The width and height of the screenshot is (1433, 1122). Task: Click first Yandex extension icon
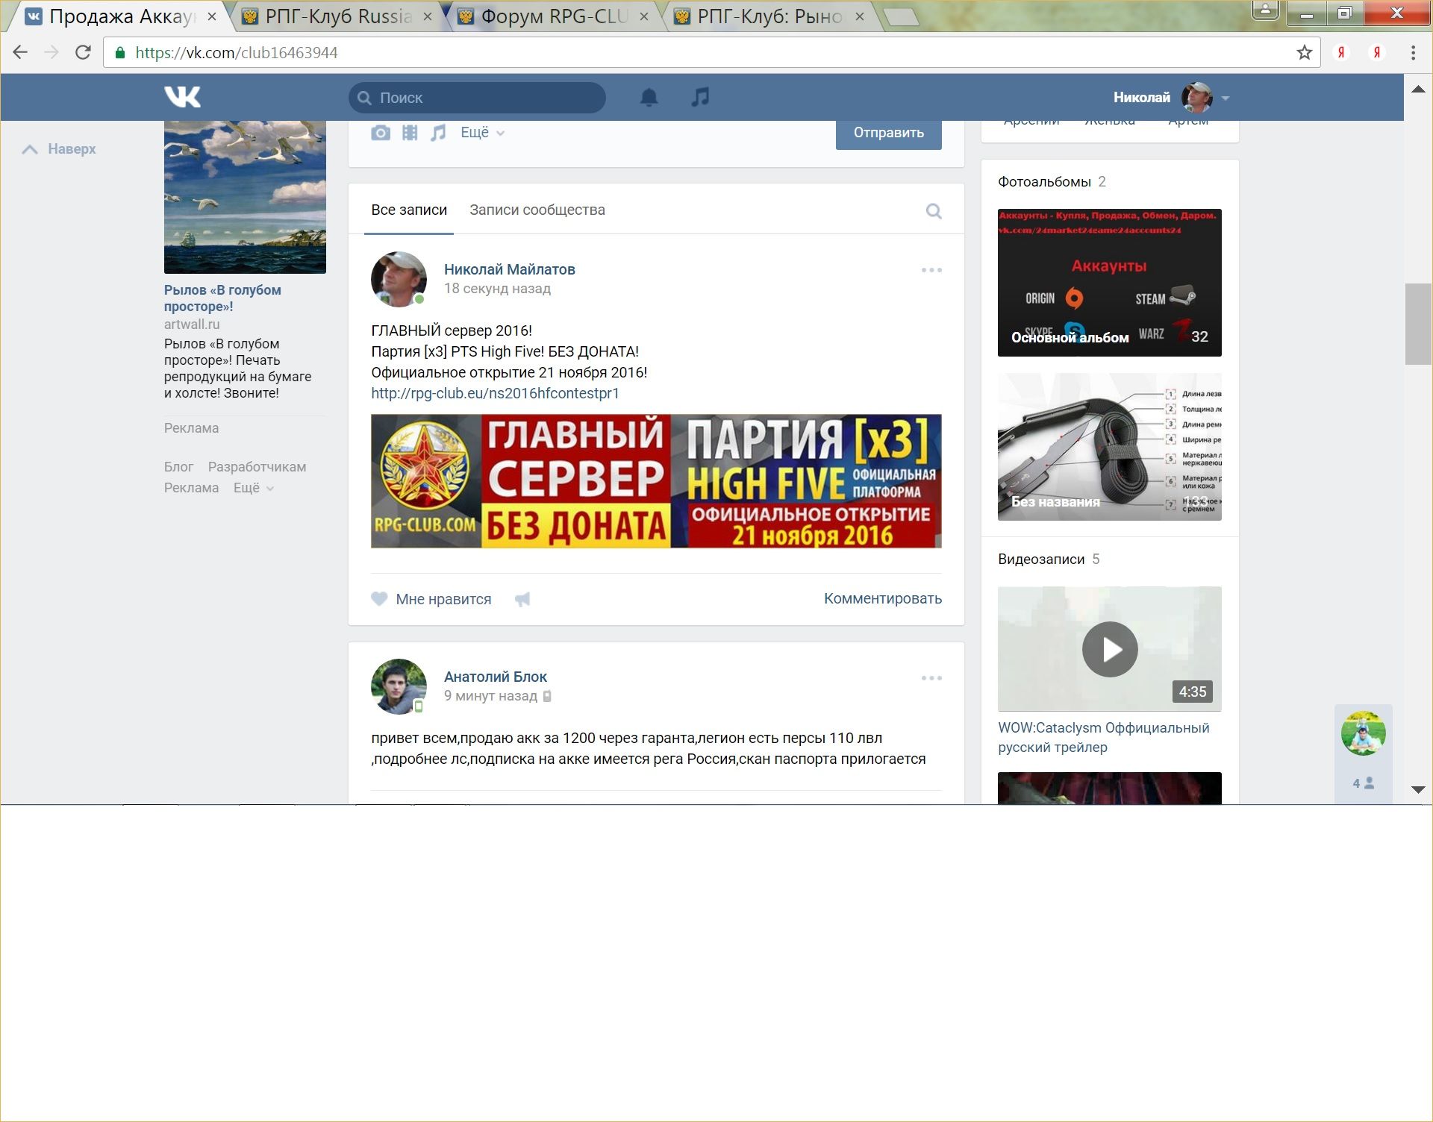1341,52
